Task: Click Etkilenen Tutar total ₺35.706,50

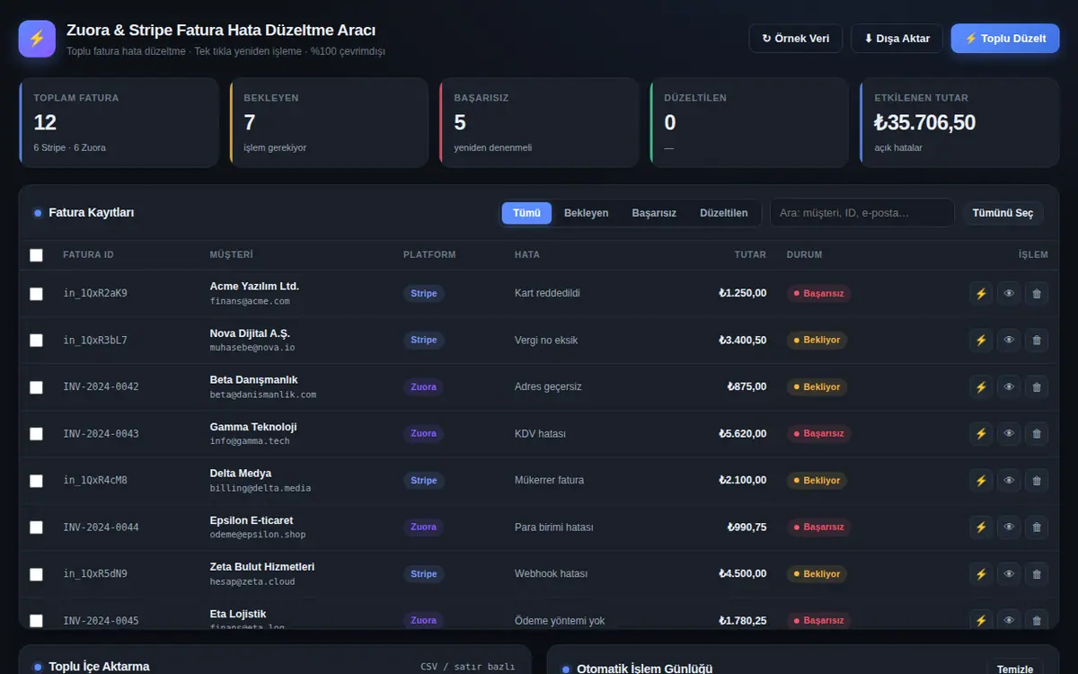Action: (x=924, y=122)
